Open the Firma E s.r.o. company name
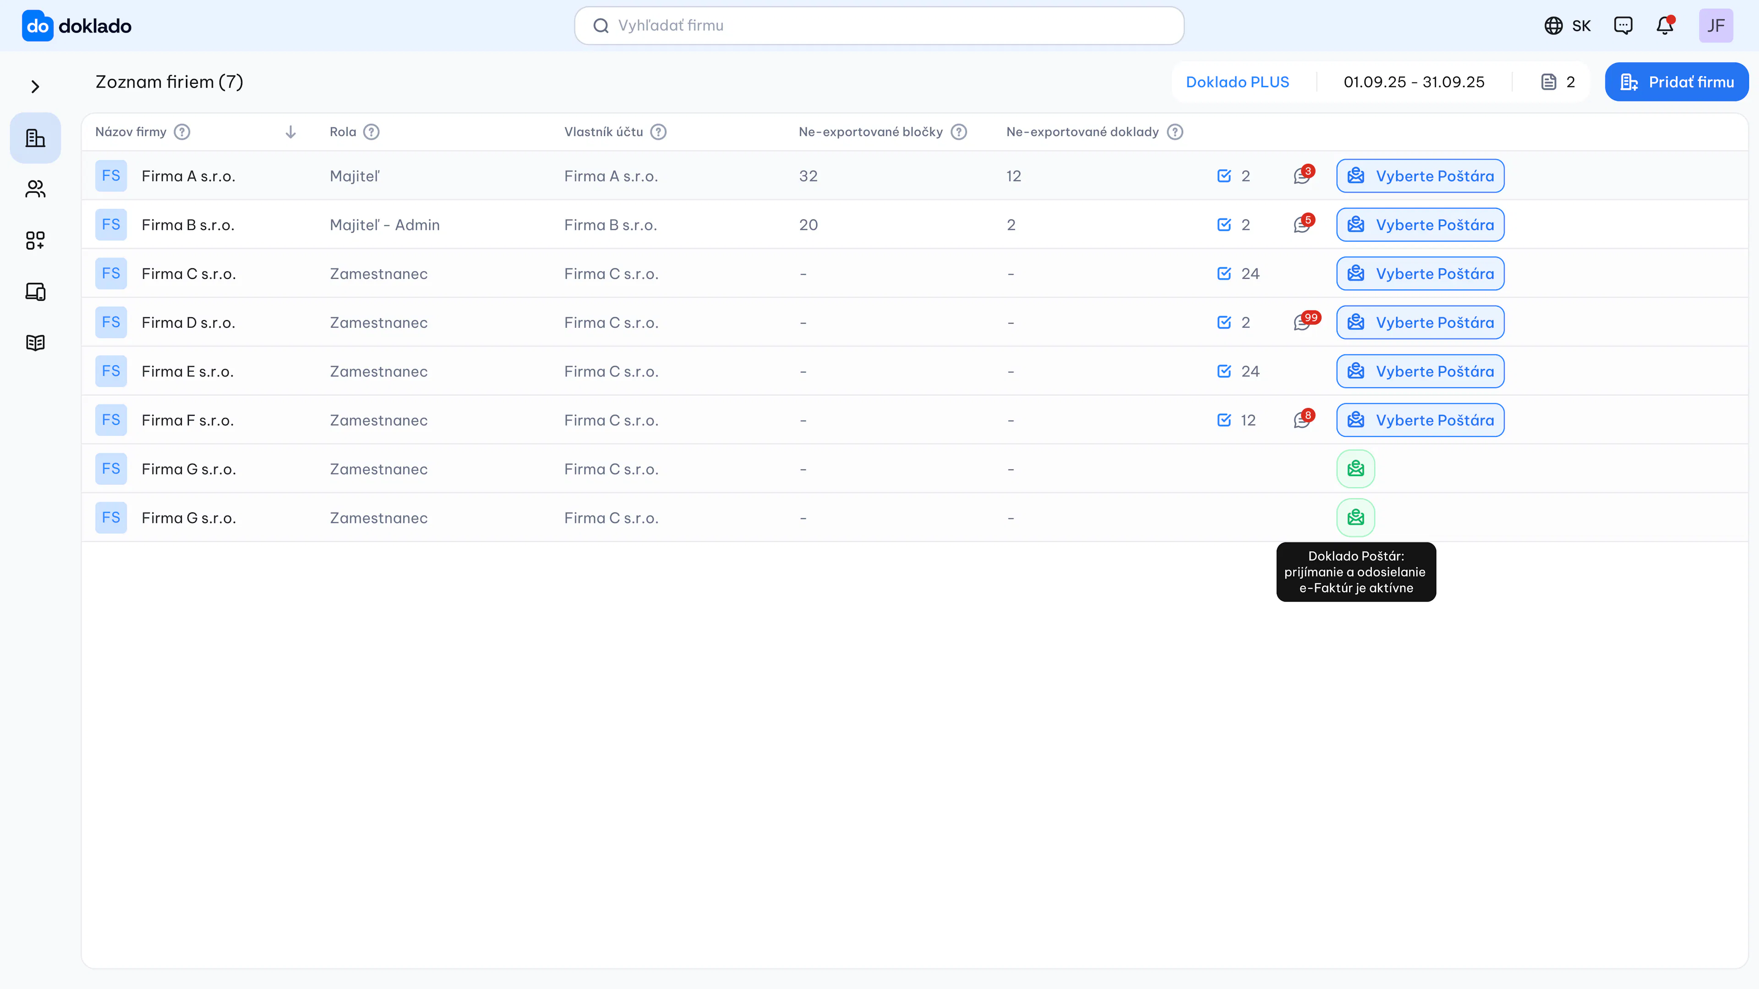 (x=188, y=371)
